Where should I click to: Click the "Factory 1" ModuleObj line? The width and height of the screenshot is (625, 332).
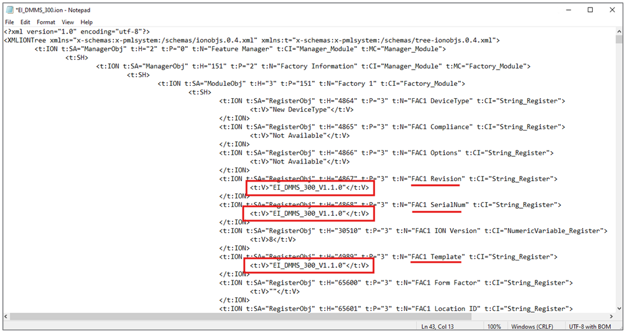[x=312, y=84]
